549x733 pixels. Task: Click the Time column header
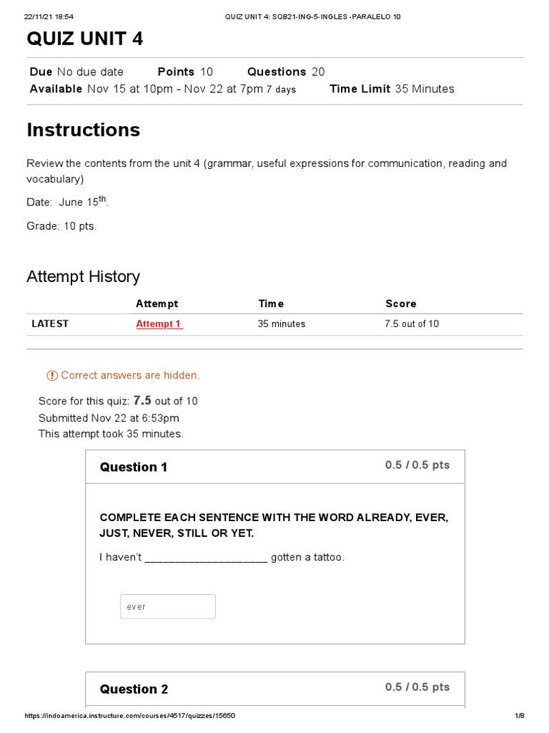271,304
